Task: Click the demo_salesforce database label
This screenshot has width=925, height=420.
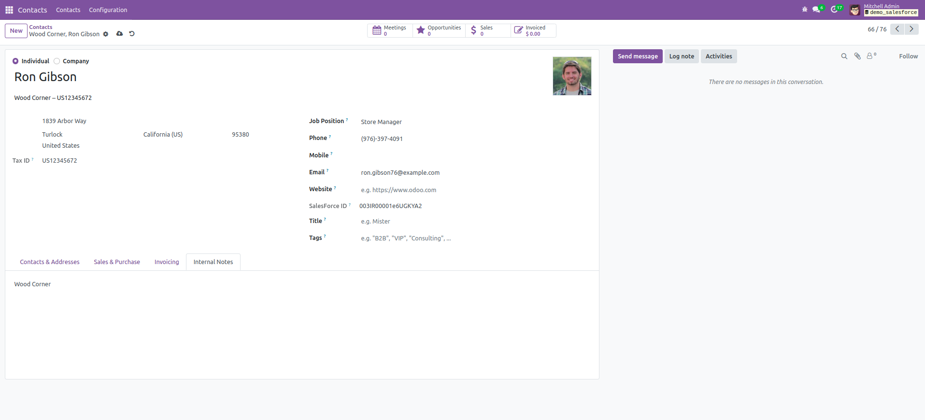Action: 891,13
